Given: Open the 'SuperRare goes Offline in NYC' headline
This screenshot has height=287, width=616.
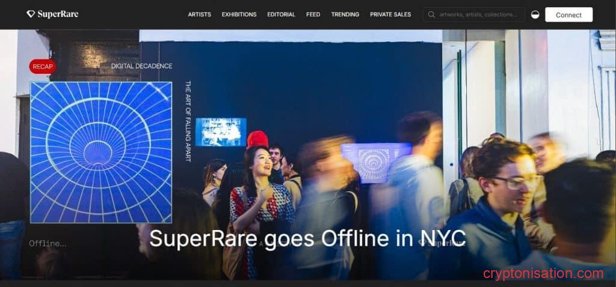Looking at the screenshot, I should 307,238.
